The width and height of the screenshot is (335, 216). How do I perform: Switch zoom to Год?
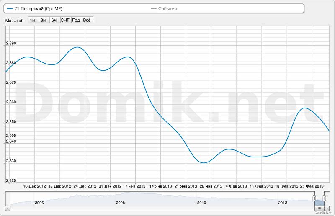click(x=76, y=20)
